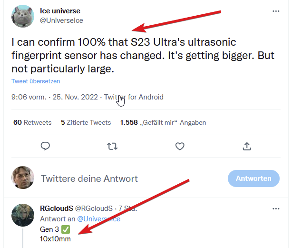The width and height of the screenshot is (292, 248).
Task: Open the 5 Zitierte Tweets list
Action: click(x=86, y=122)
